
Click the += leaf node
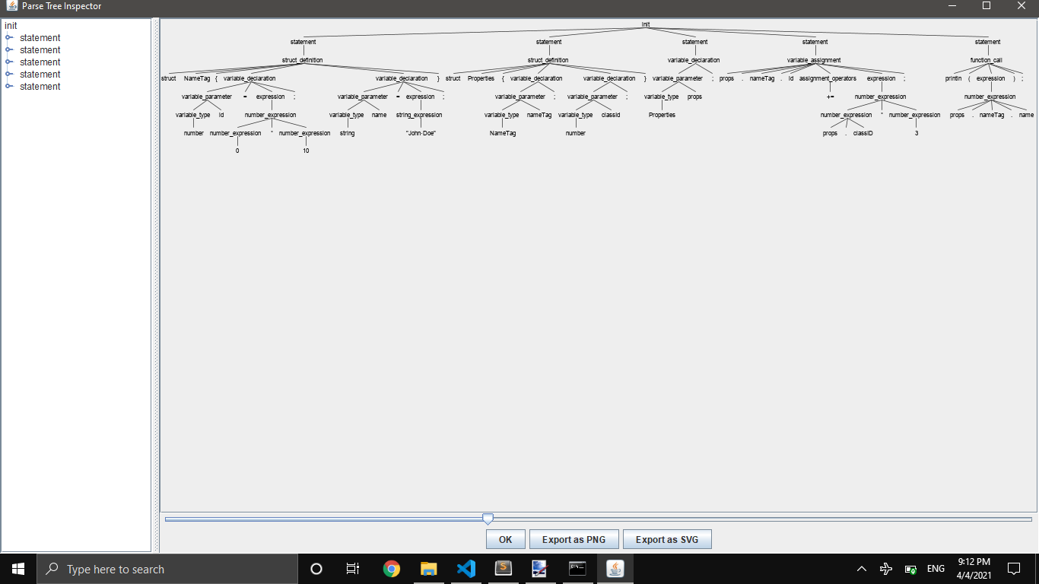(831, 97)
